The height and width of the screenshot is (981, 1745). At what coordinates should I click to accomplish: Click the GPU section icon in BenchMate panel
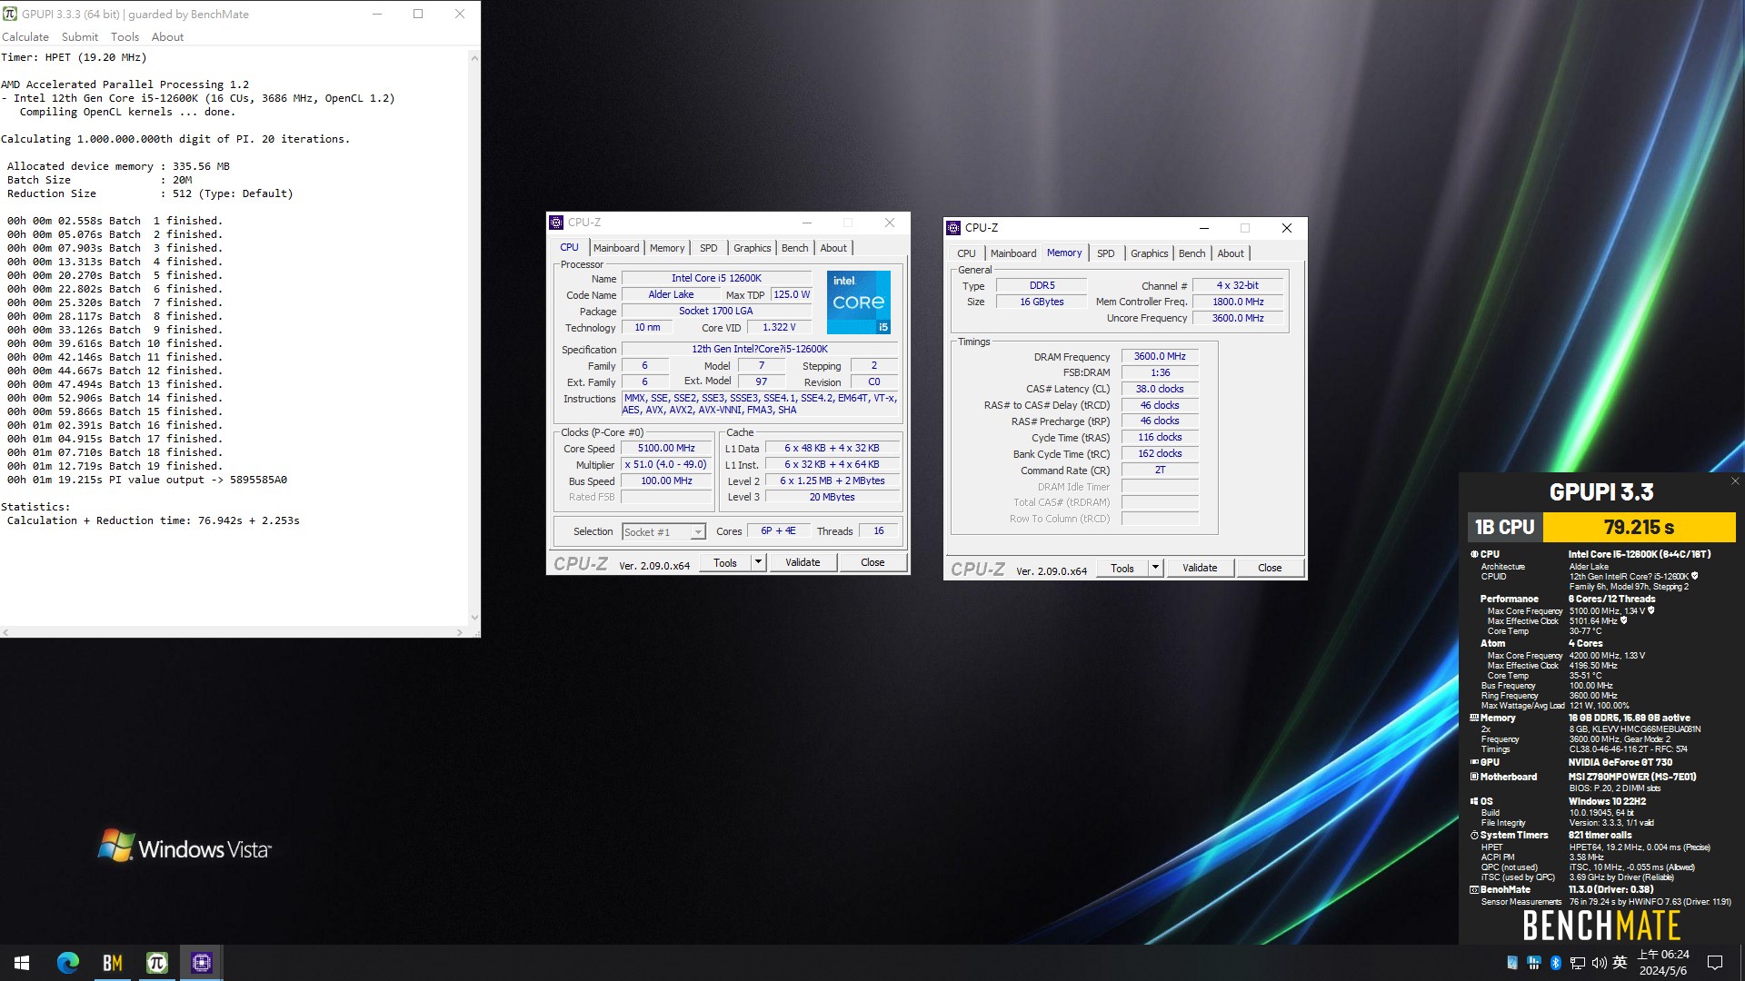[1474, 762]
